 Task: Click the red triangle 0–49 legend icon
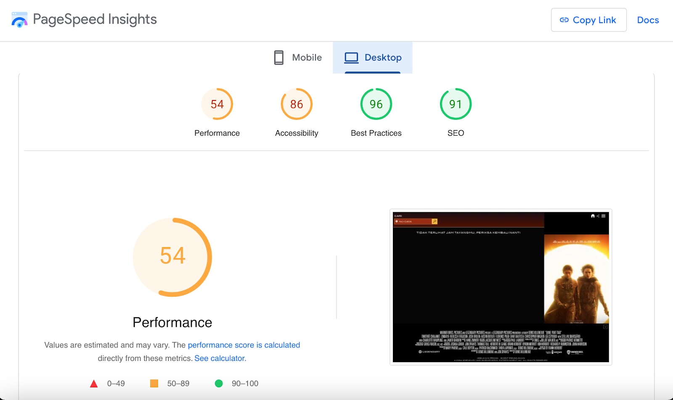coord(94,384)
